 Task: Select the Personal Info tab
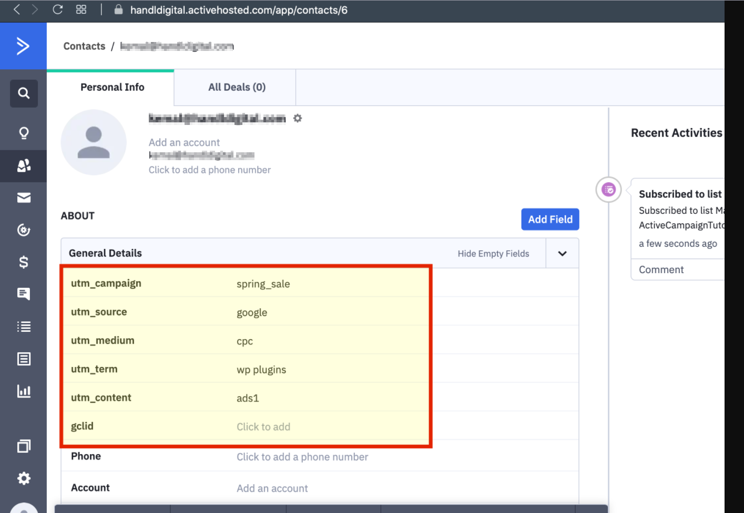coord(112,88)
